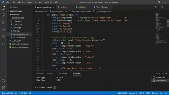Open the File menu
This screenshot has height=95, width=169.
pos(8,2)
